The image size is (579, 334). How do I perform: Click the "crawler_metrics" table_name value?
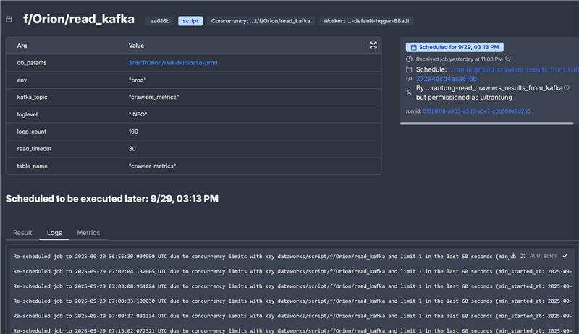pyautogui.click(x=152, y=166)
